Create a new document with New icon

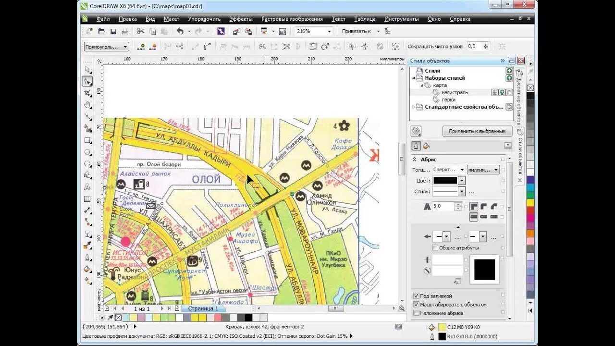[89, 31]
